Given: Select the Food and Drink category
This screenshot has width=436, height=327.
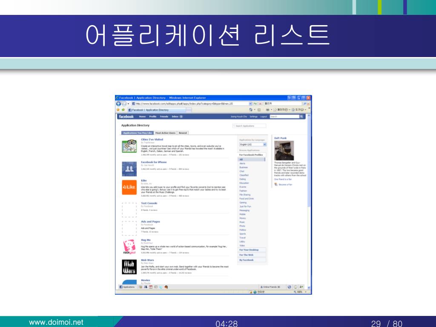Looking at the screenshot, I should [x=247, y=199].
